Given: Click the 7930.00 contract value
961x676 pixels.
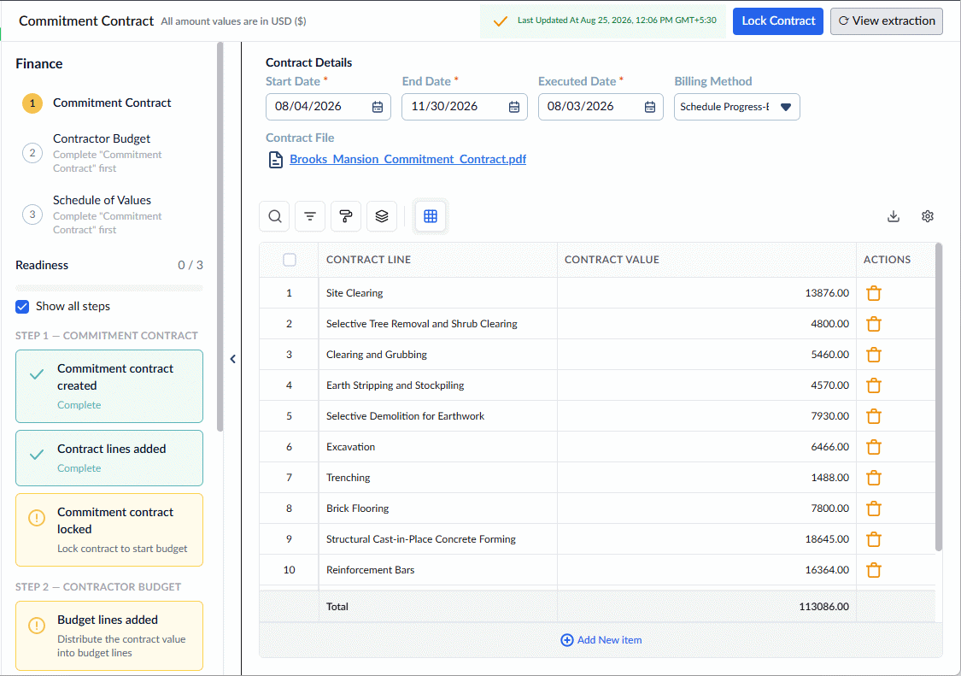Looking at the screenshot, I should point(829,416).
